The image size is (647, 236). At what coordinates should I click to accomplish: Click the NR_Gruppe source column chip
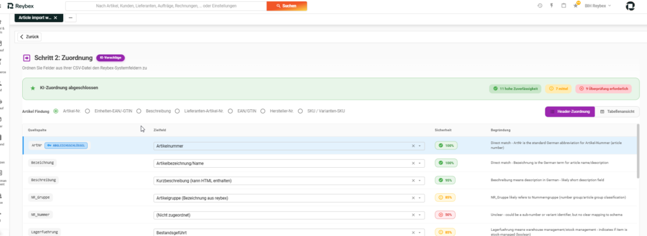tap(40, 198)
